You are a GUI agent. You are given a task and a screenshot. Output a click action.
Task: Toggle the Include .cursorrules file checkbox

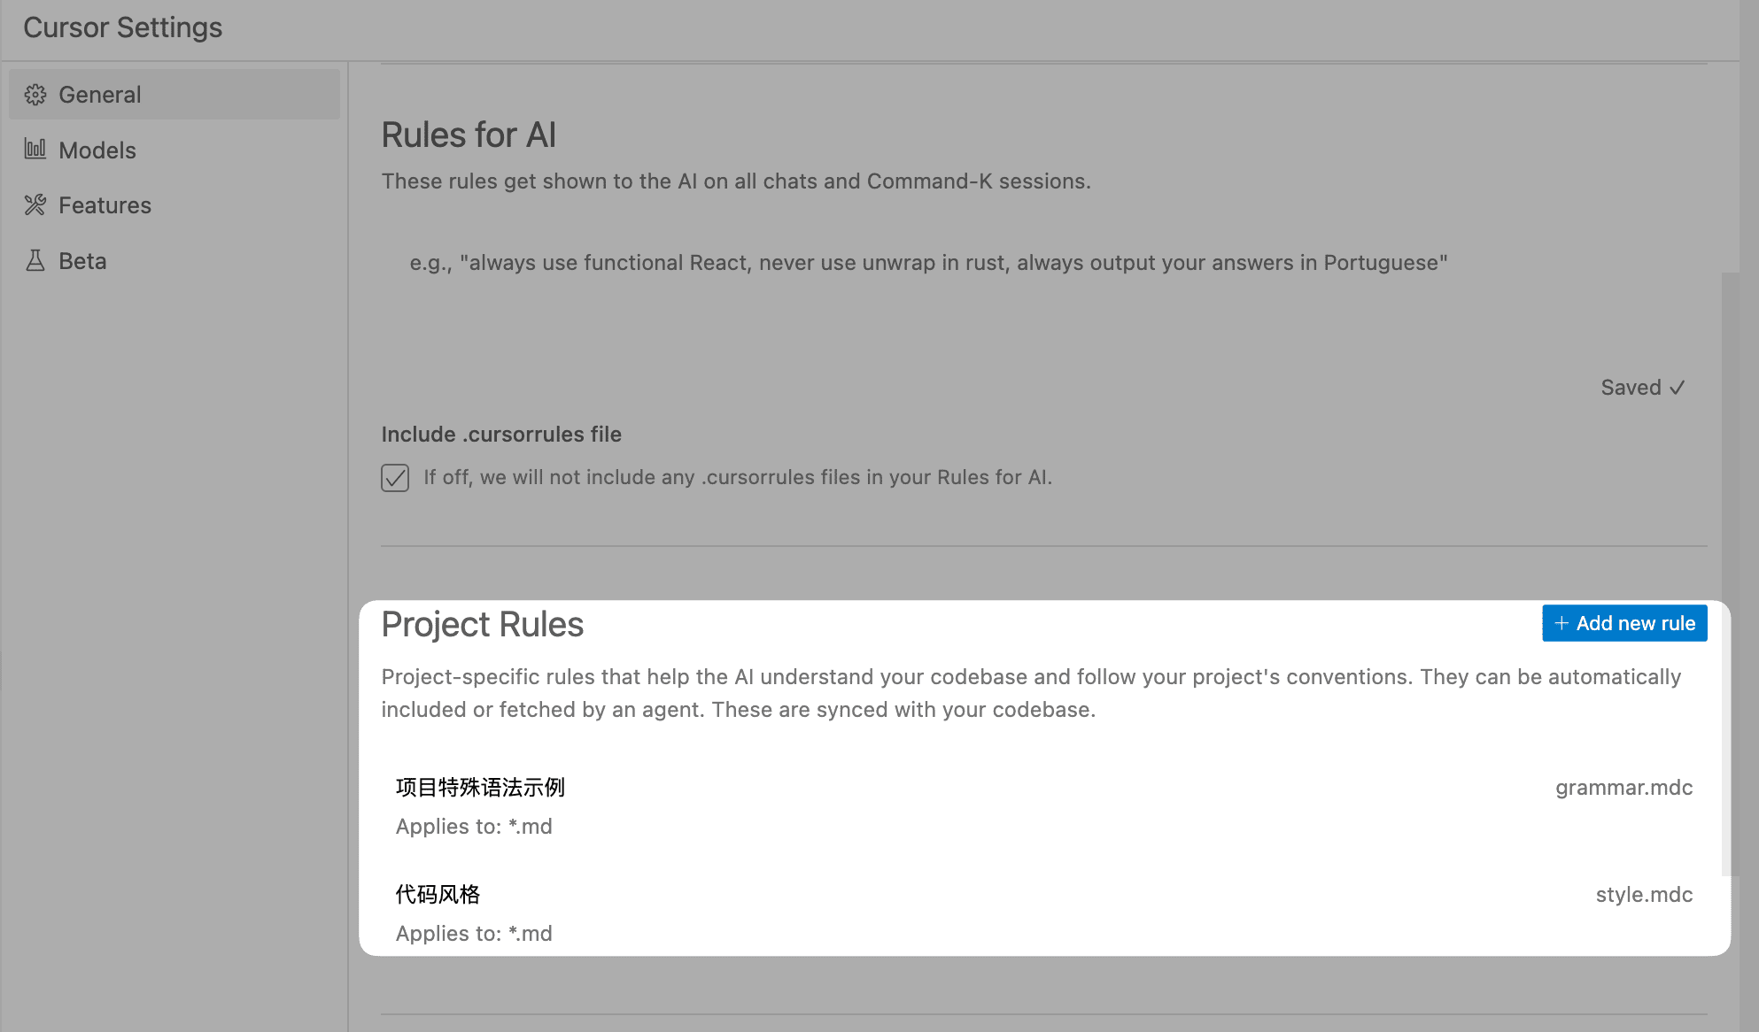[x=395, y=478]
